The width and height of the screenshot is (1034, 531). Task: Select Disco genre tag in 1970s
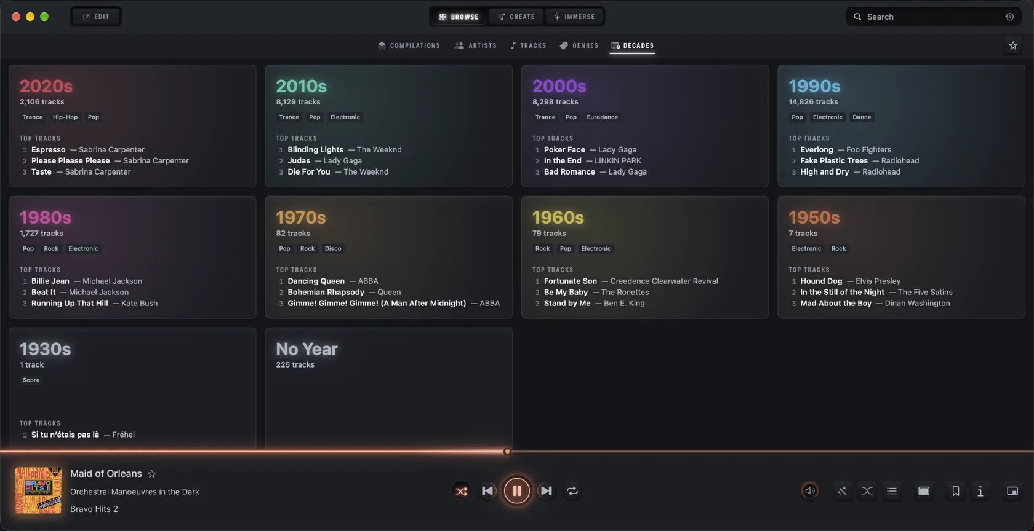333,249
